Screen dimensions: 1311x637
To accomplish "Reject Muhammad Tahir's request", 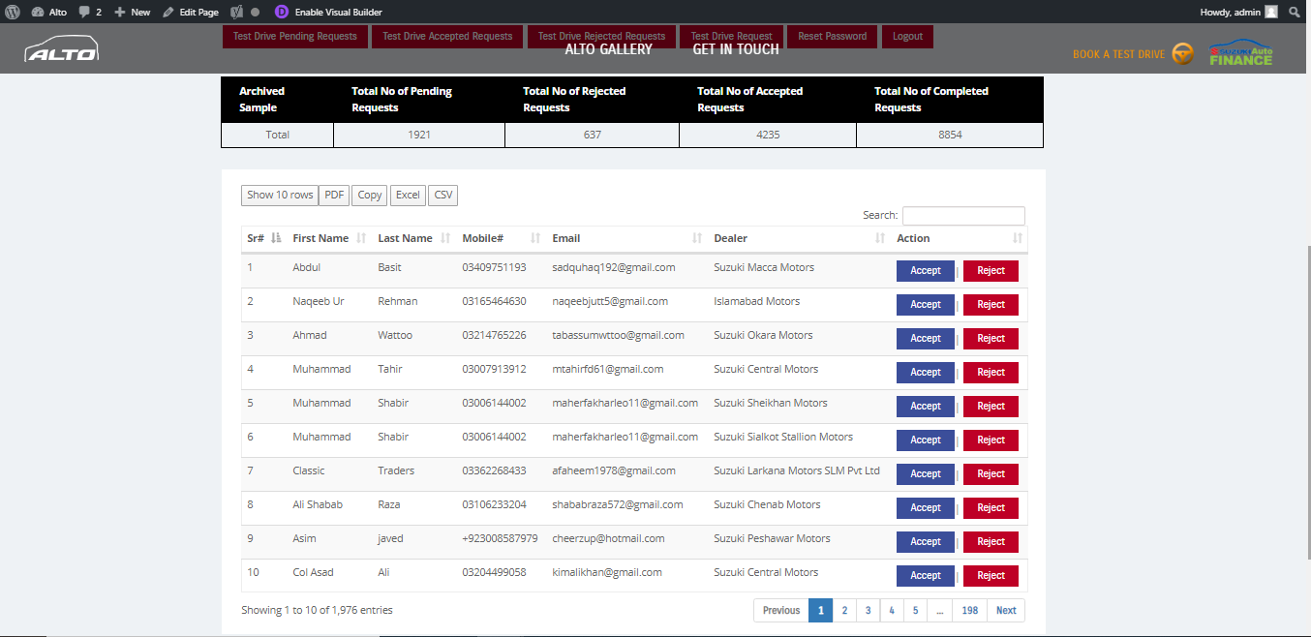I will click(991, 373).
